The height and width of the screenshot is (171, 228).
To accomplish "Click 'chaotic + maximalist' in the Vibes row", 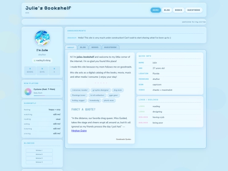I will tap(163, 90).
